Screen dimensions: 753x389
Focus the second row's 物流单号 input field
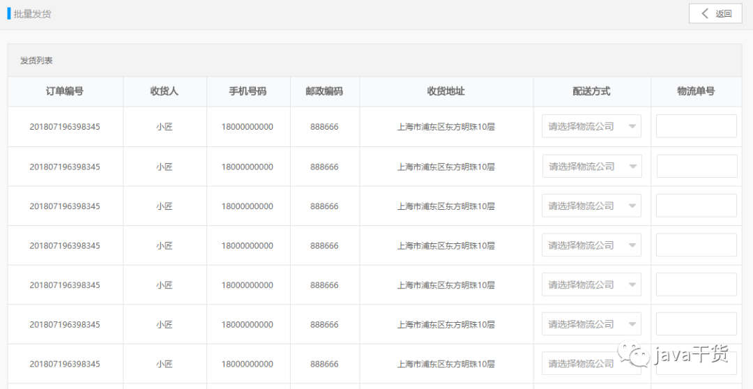[x=697, y=166]
